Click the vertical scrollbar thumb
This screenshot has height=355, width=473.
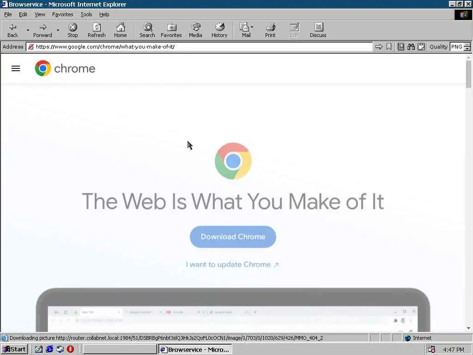click(x=468, y=74)
